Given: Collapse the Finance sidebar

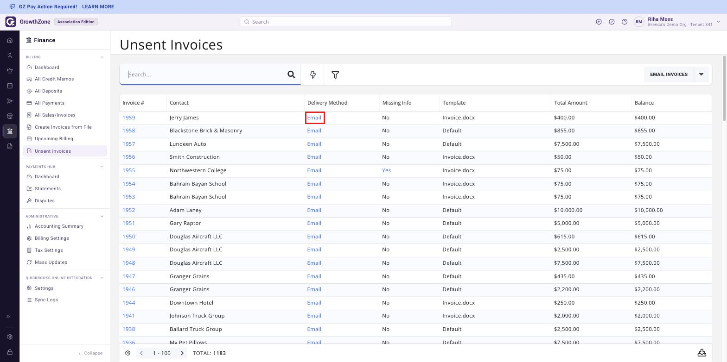Looking at the screenshot, I should 90,353.
